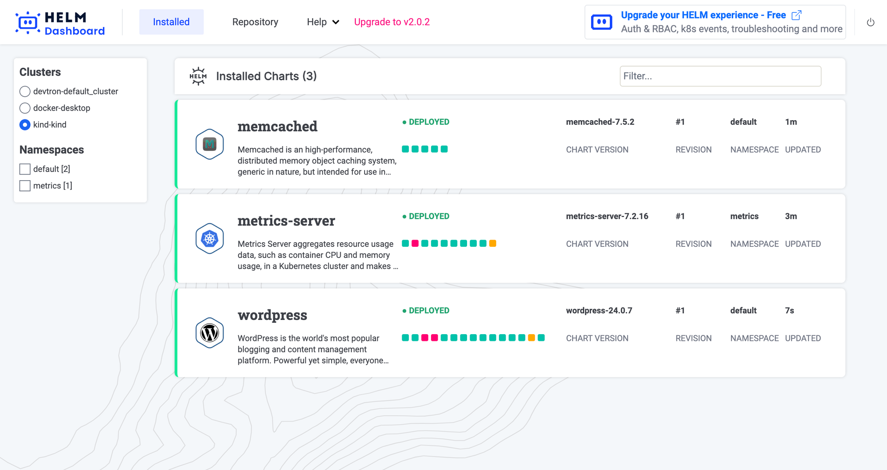Check the metrics [1] namespace checkbox
The height and width of the screenshot is (470, 887).
[25, 186]
